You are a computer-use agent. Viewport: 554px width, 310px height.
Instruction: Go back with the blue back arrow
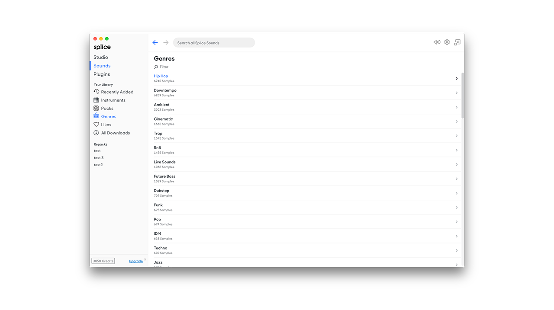pyautogui.click(x=155, y=42)
